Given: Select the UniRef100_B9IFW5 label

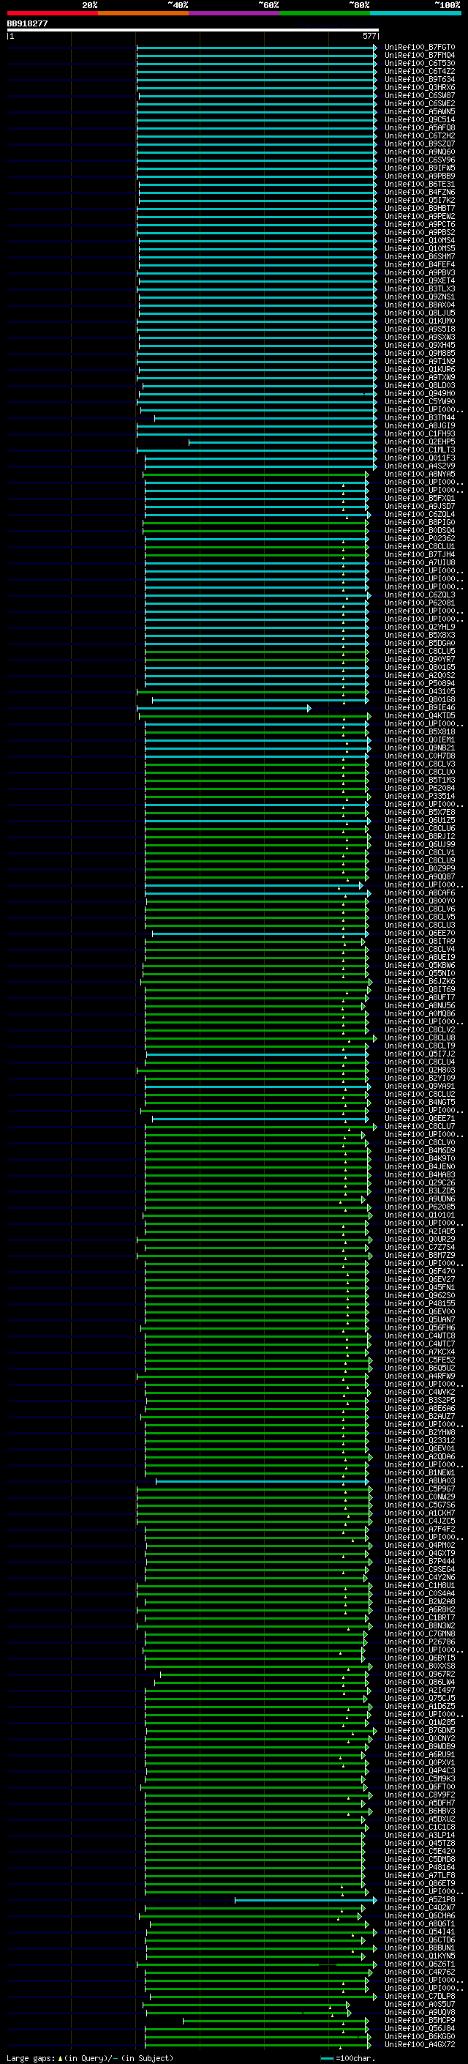Looking at the screenshot, I should pyautogui.click(x=420, y=168).
